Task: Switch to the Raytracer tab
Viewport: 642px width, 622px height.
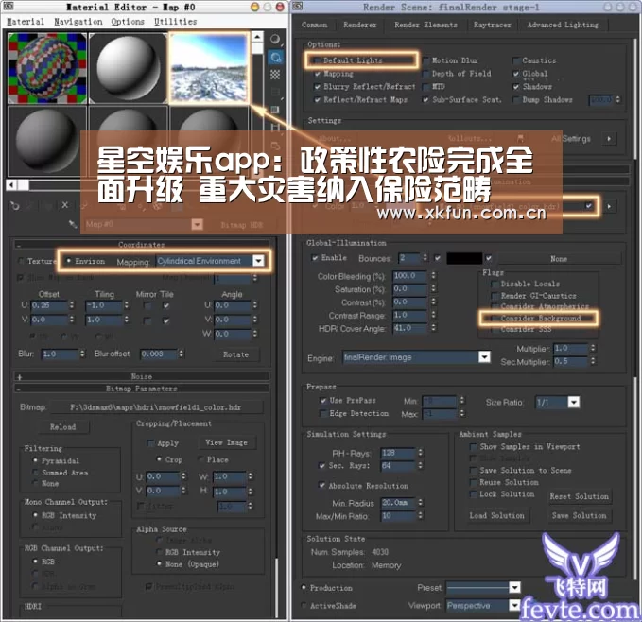Action: (493, 25)
